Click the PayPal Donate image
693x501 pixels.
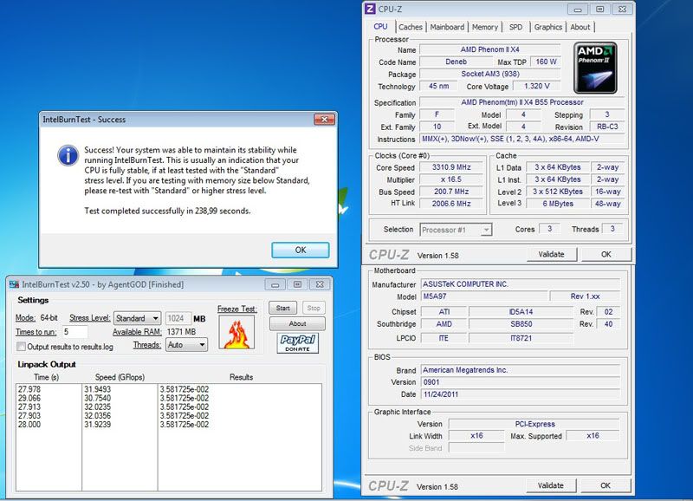(297, 342)
